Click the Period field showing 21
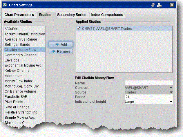This screenshot has width=183, height=137. 148,97
